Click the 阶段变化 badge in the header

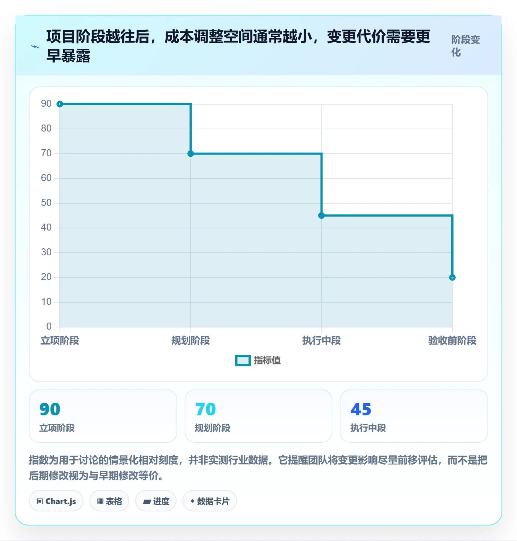coord(466,46)
